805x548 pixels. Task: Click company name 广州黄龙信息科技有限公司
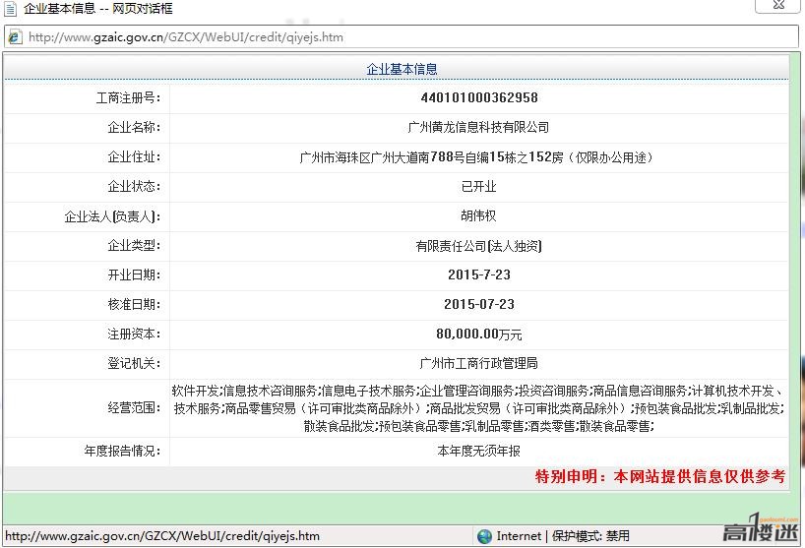click(x=478, y=127)
